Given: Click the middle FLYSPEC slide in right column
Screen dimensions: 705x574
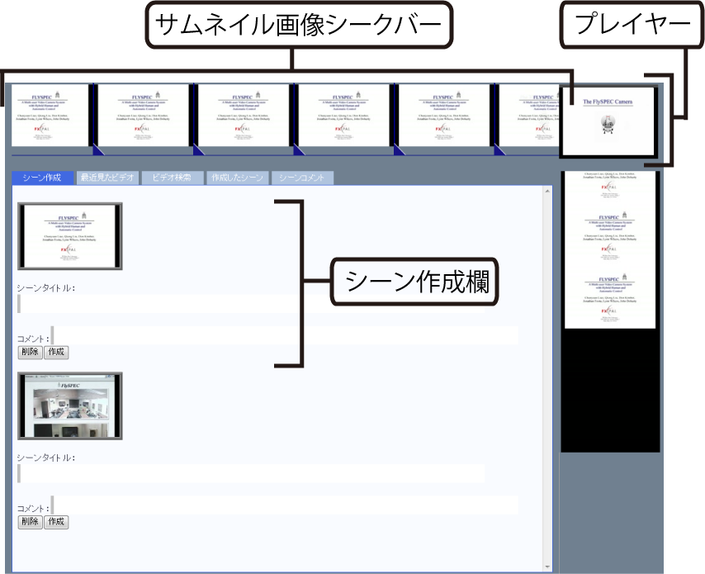Looking at the screenshot, I should 610,235.
